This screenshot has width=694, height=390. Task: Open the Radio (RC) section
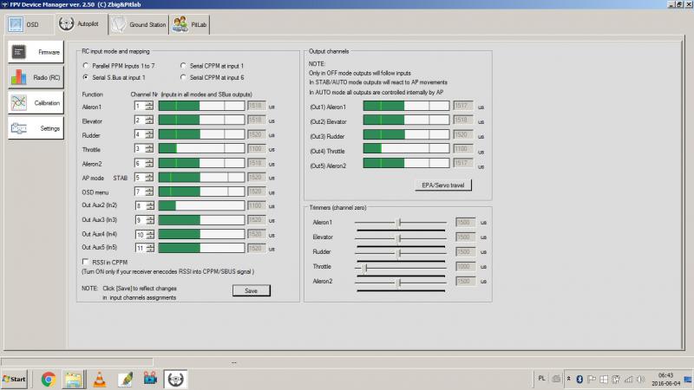pos(36,78)
